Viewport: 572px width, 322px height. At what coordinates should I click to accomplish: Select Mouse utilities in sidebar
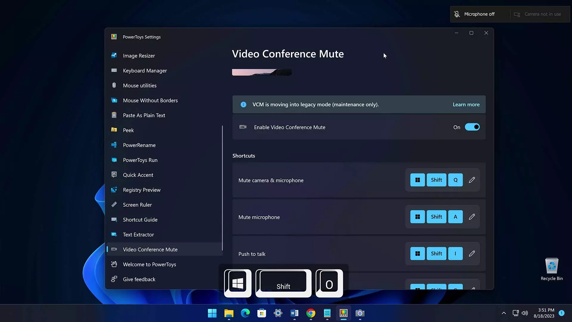[164, 86]
